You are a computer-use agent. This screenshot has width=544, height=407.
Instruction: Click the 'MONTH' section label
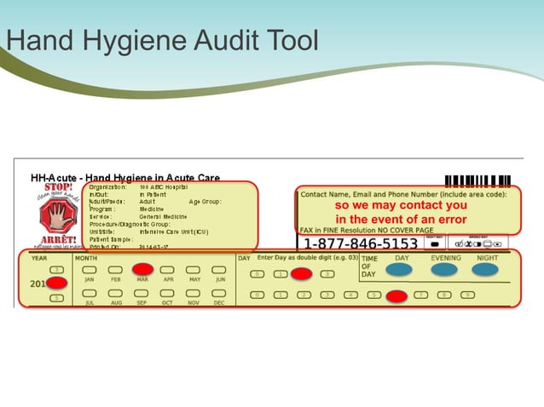(x=86, y=258)
